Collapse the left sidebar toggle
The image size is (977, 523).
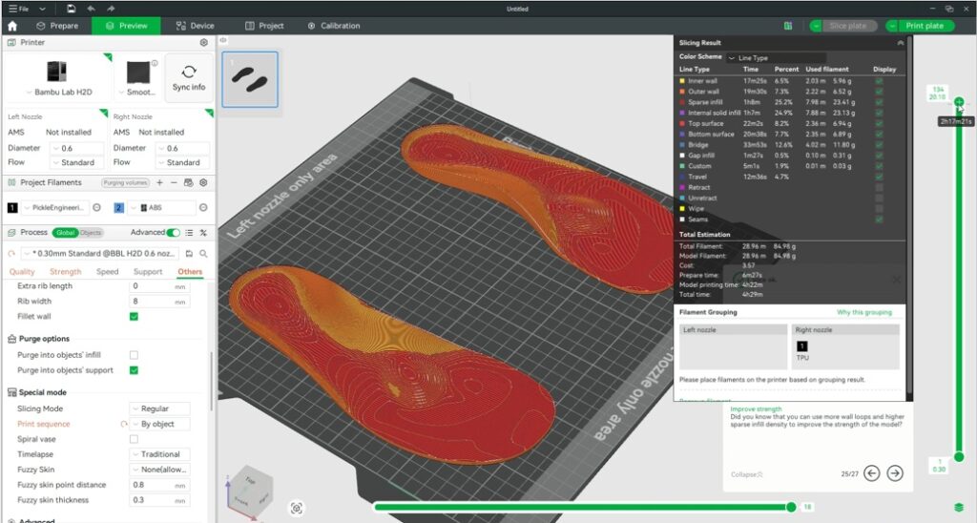[x=223, y=40]
